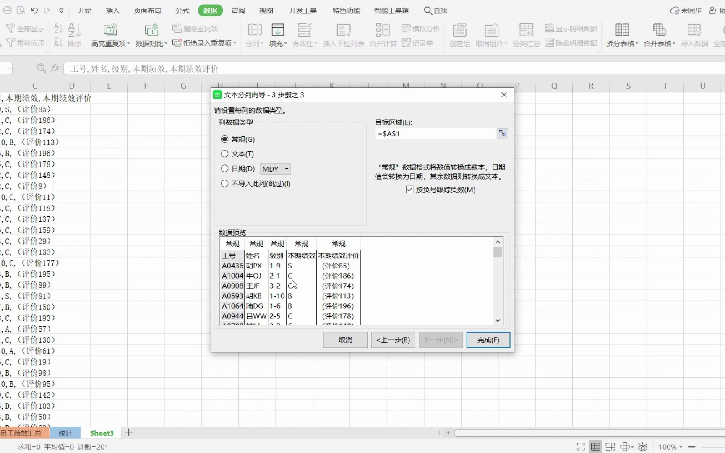Screen dimensions: 725x453
Task: Switch to the 公式 tab
Action: 183,10
